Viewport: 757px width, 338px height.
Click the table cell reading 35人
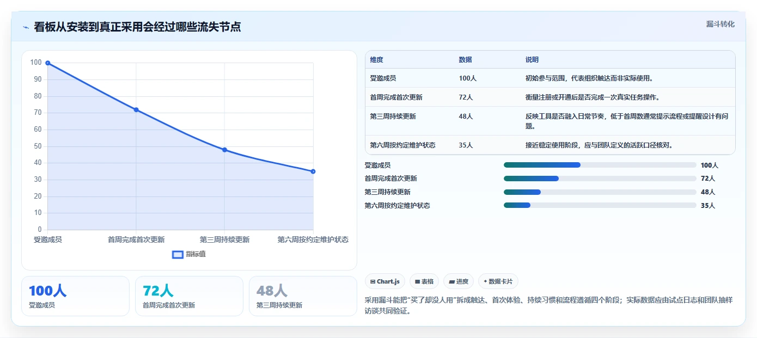466,145
